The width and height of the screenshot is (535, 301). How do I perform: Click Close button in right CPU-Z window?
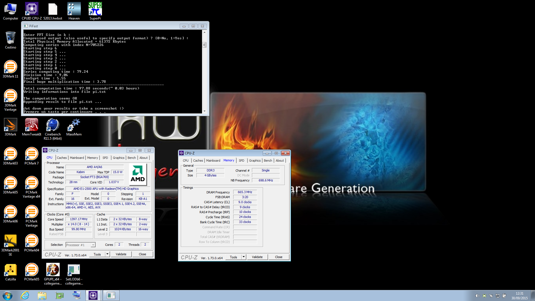tap(279, 257)
